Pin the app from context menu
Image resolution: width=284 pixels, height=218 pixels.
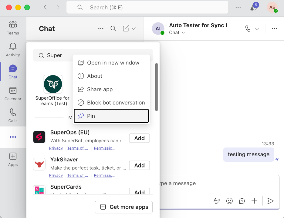click(x=111, y=116)
